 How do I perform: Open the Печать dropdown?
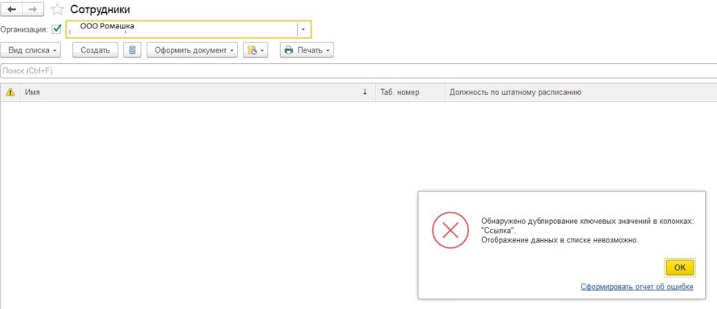[x=307, y=50]
